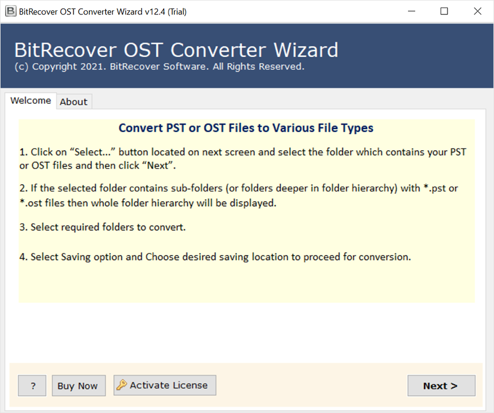This screenshot has height=413, width=494.
Task: Click empty space between Activate License and Next
Action: pos(311,385)
